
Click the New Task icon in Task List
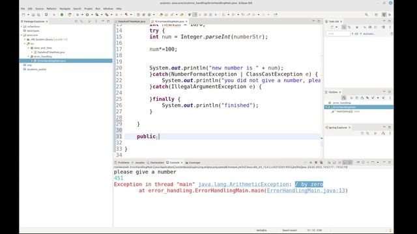[x=332, y=27]
